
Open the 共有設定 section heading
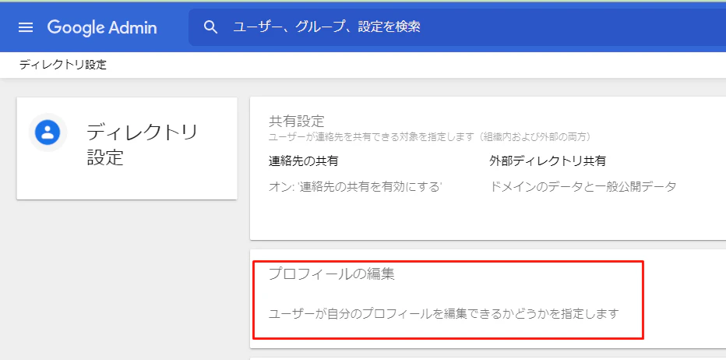297,122
